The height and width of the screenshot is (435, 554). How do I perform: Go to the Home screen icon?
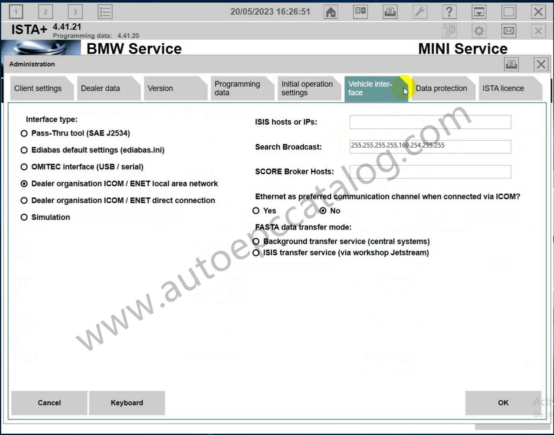(x=331, y=12)
